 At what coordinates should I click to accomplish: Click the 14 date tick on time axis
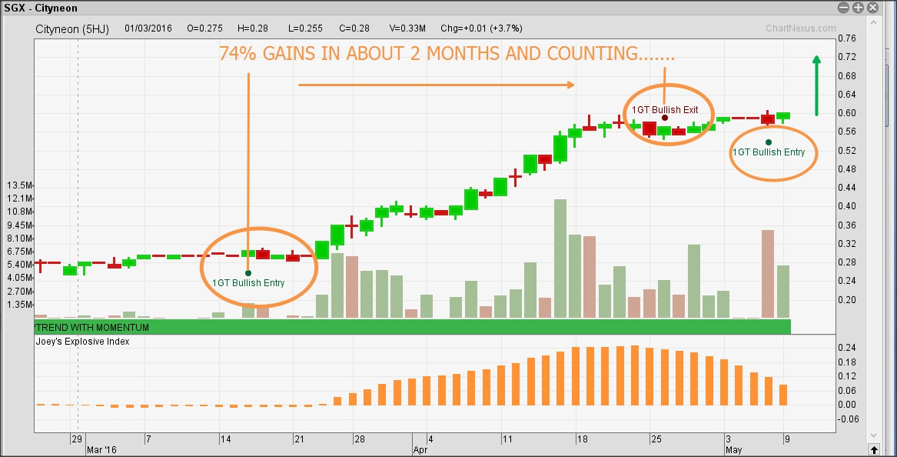tap(225, 439)
